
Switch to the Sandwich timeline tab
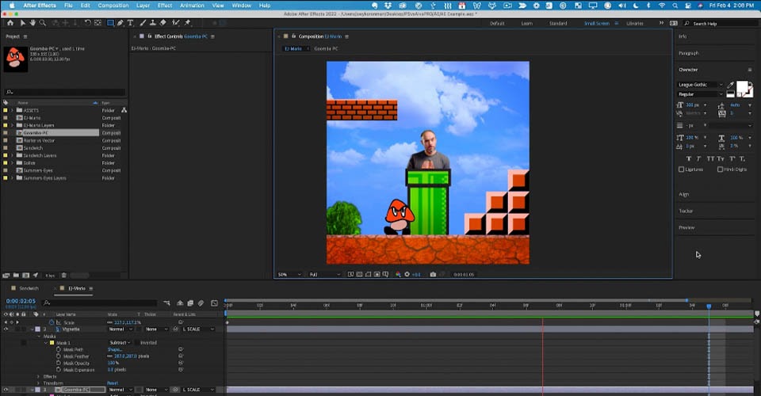(x=29, y=288)
